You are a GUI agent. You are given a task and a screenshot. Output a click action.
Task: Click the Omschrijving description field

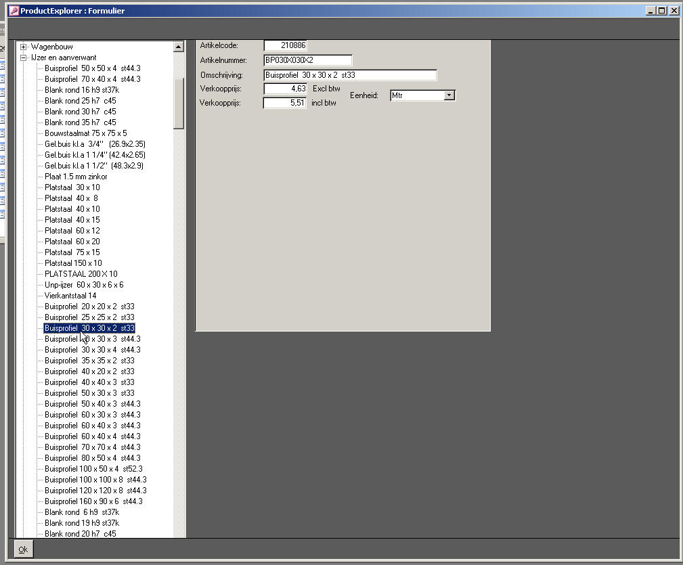click(349, 75)
